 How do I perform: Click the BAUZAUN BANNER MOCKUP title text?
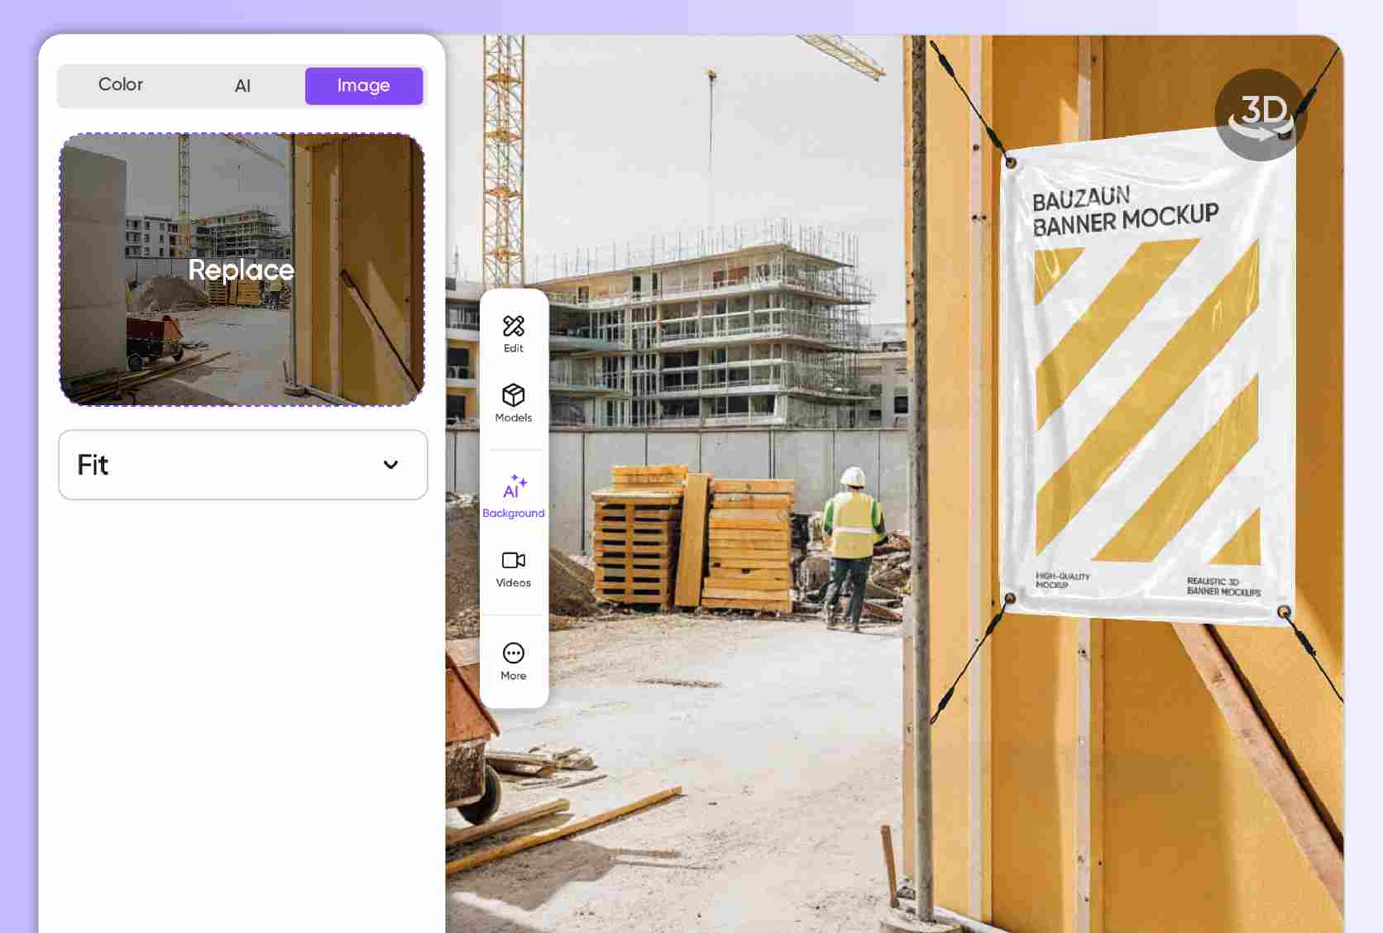coord(1126,211)
